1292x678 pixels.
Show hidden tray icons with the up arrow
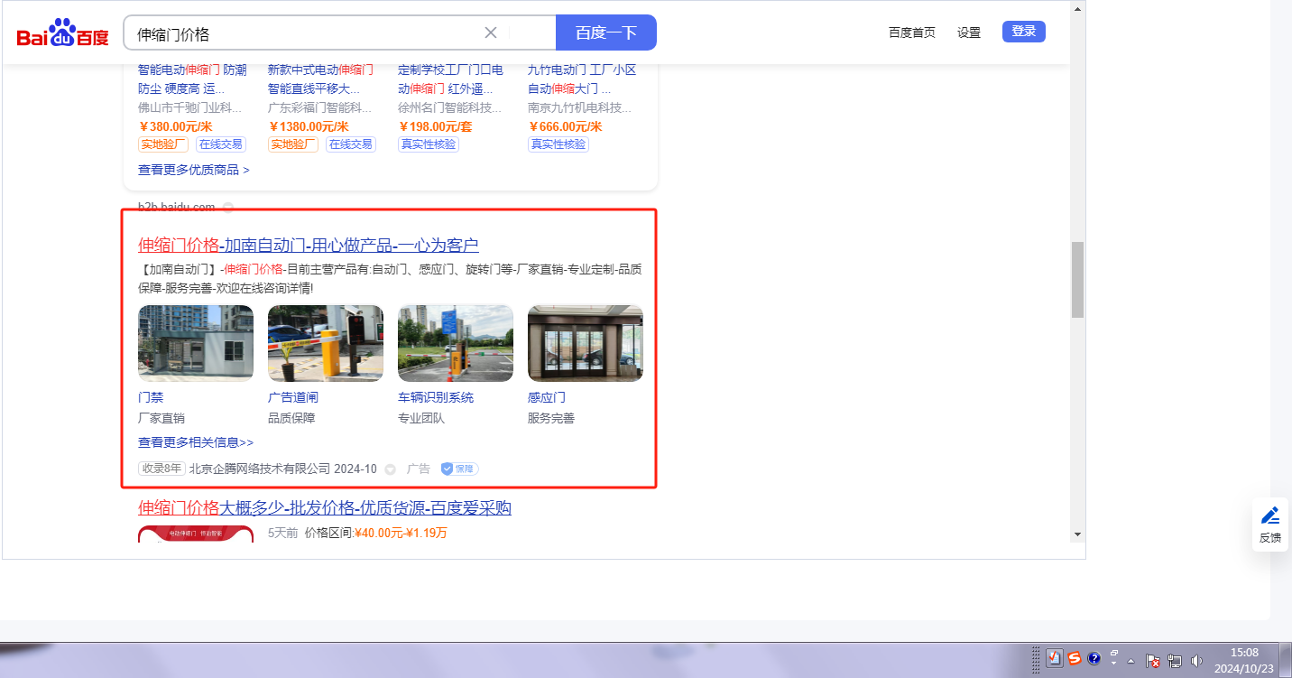(1130, 661)
